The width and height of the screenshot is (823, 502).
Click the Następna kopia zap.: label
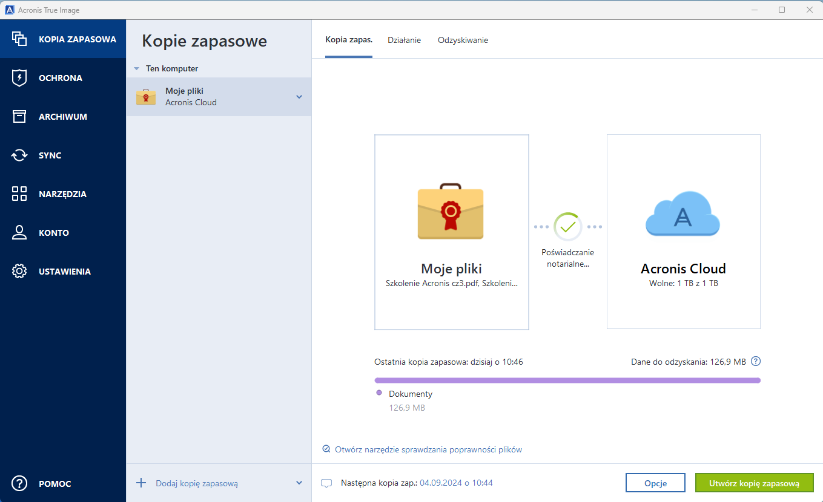coord(379,483)
